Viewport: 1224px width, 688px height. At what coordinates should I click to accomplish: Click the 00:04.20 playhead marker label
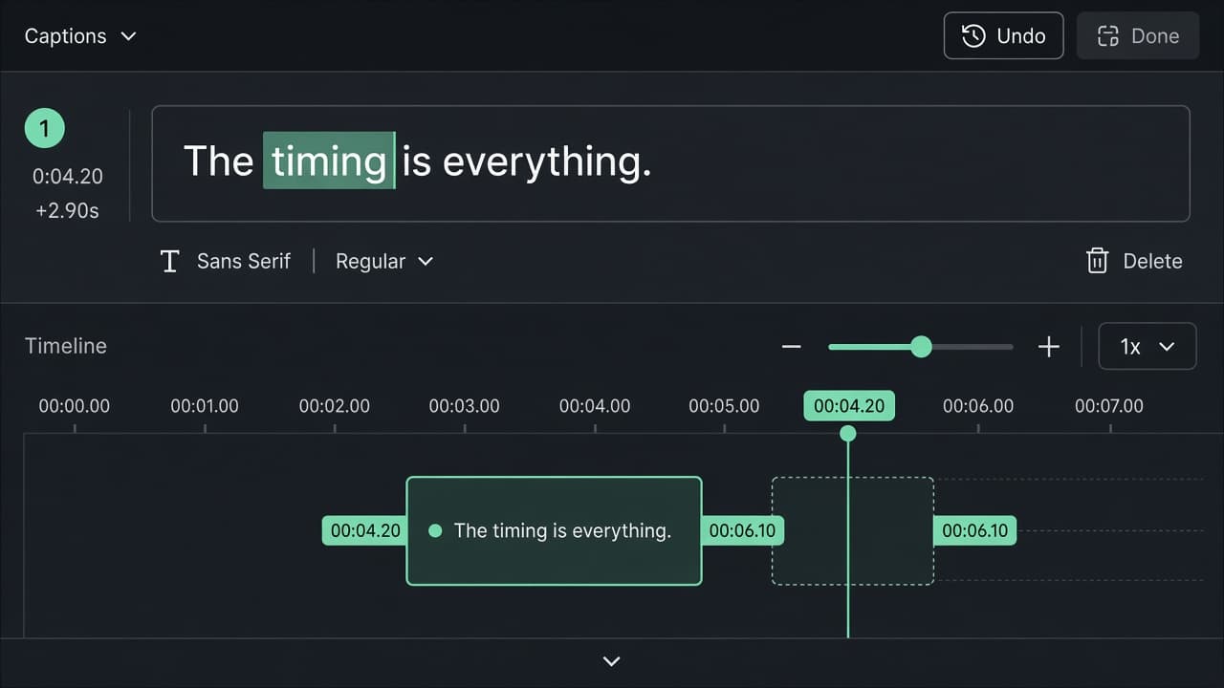pyautogui.click(x=849, y=405)
